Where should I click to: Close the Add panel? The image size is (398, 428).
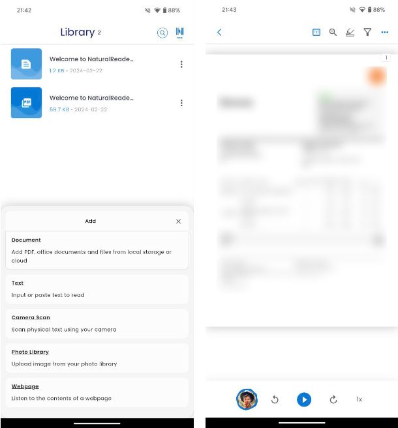pos(179,221)
